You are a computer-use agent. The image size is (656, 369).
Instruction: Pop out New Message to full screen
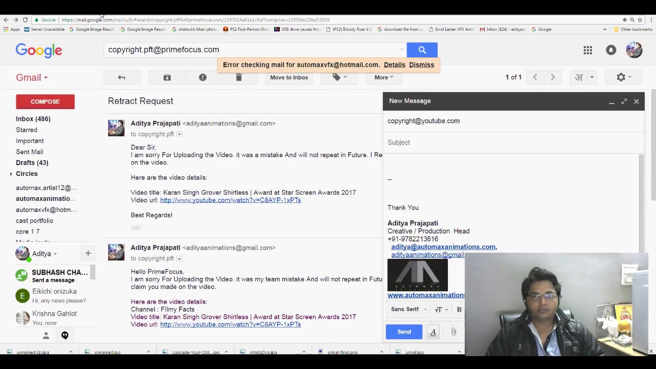[x=624, y=101]
